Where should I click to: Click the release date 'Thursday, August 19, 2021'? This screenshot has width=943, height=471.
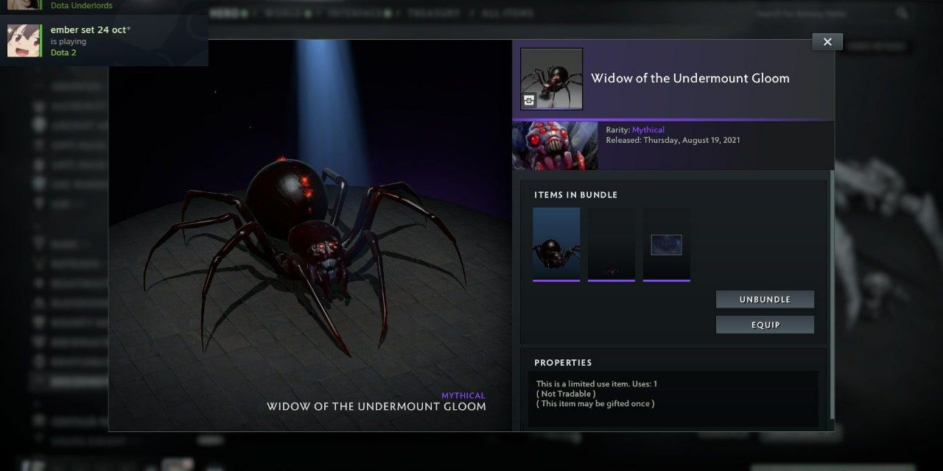click(x=692, y=140)
